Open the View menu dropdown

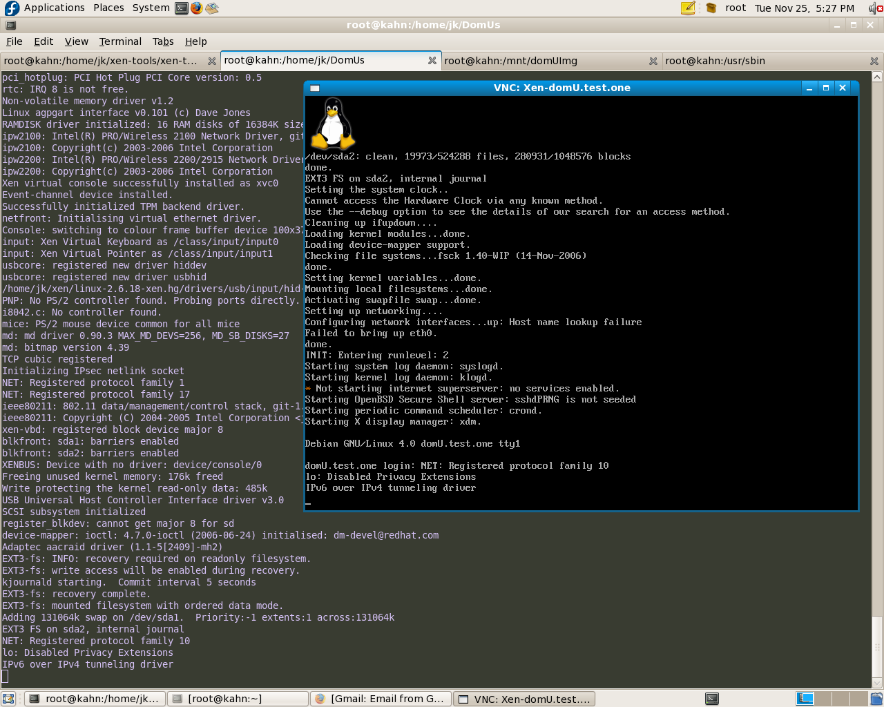(x=76, y=41)
